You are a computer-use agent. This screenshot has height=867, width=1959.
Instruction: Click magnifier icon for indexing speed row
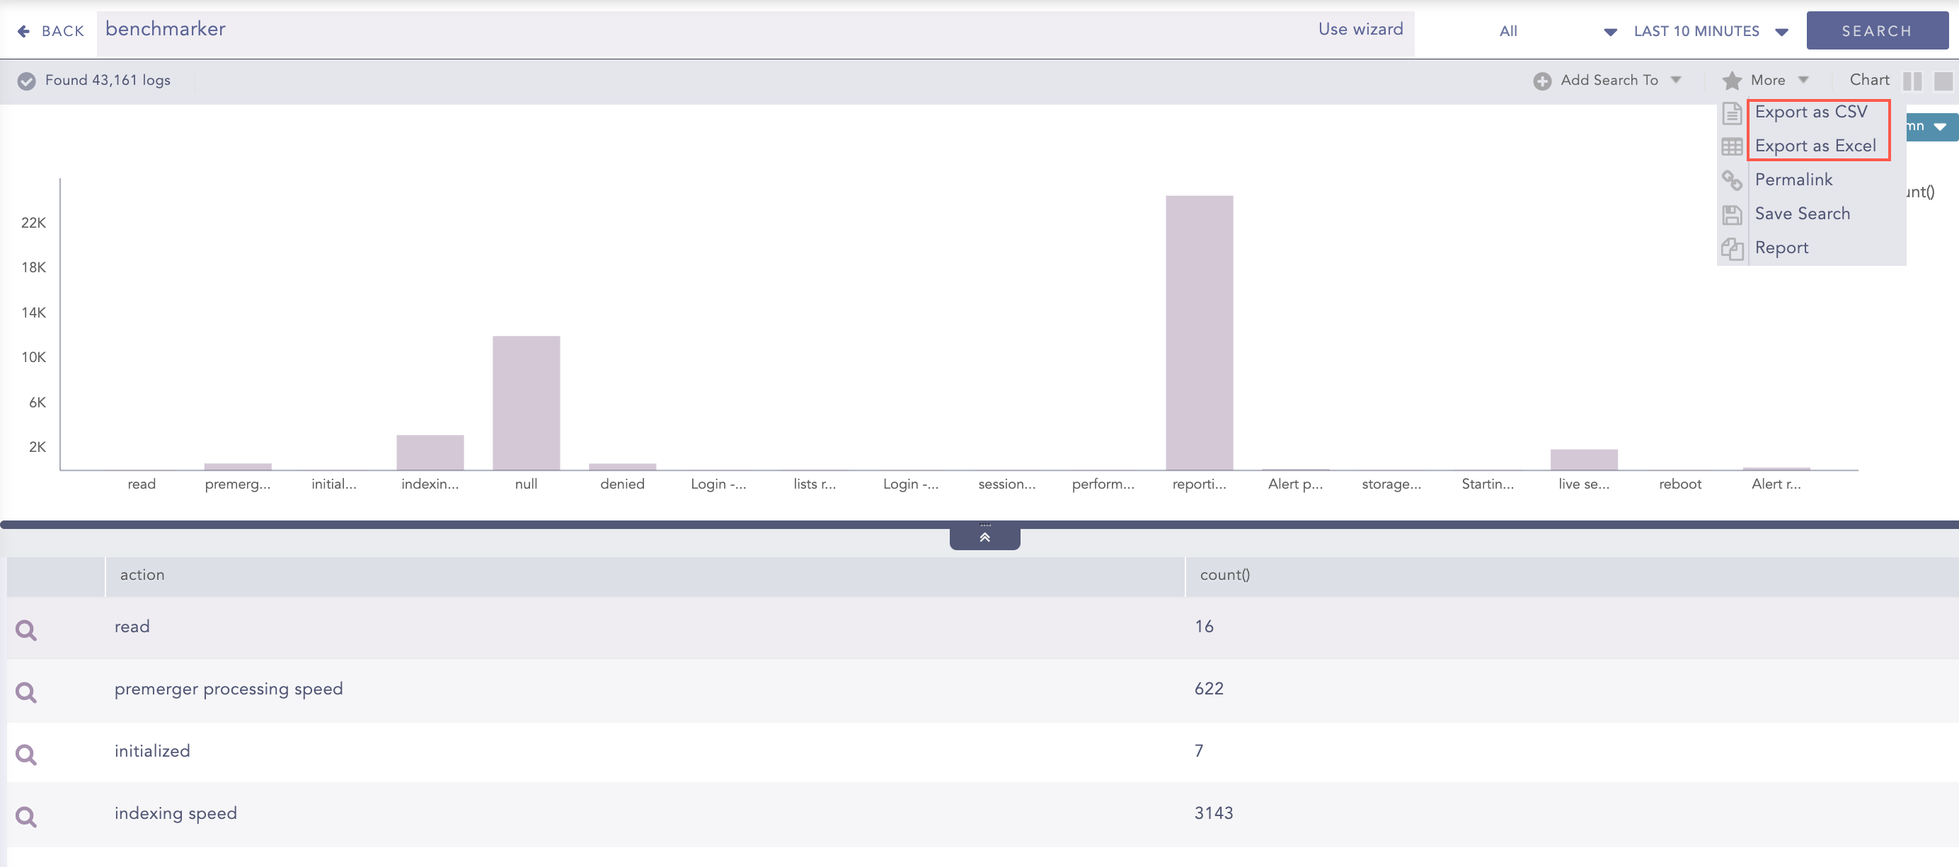coord(26,816)
